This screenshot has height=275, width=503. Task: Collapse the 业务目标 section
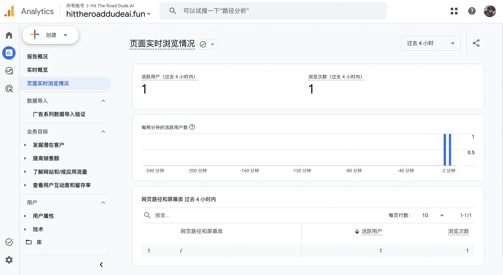click(x=103, y=132)
